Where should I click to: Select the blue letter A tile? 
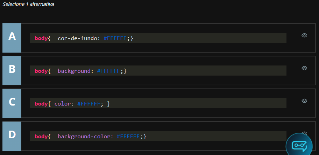(x=12, y=38)
